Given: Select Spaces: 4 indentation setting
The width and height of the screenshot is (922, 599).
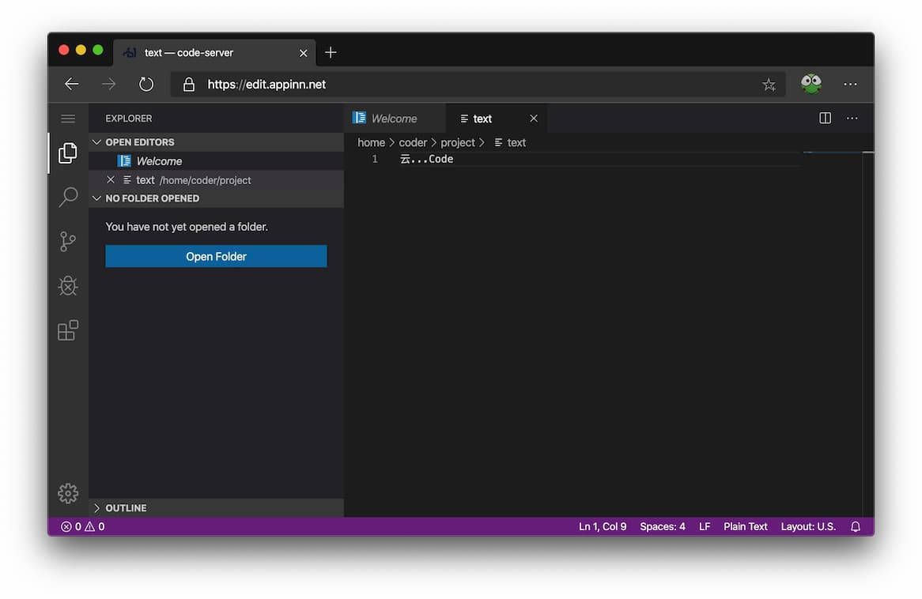Looking at the screenshot, I should pyautogui.click(x=662, y=526).
